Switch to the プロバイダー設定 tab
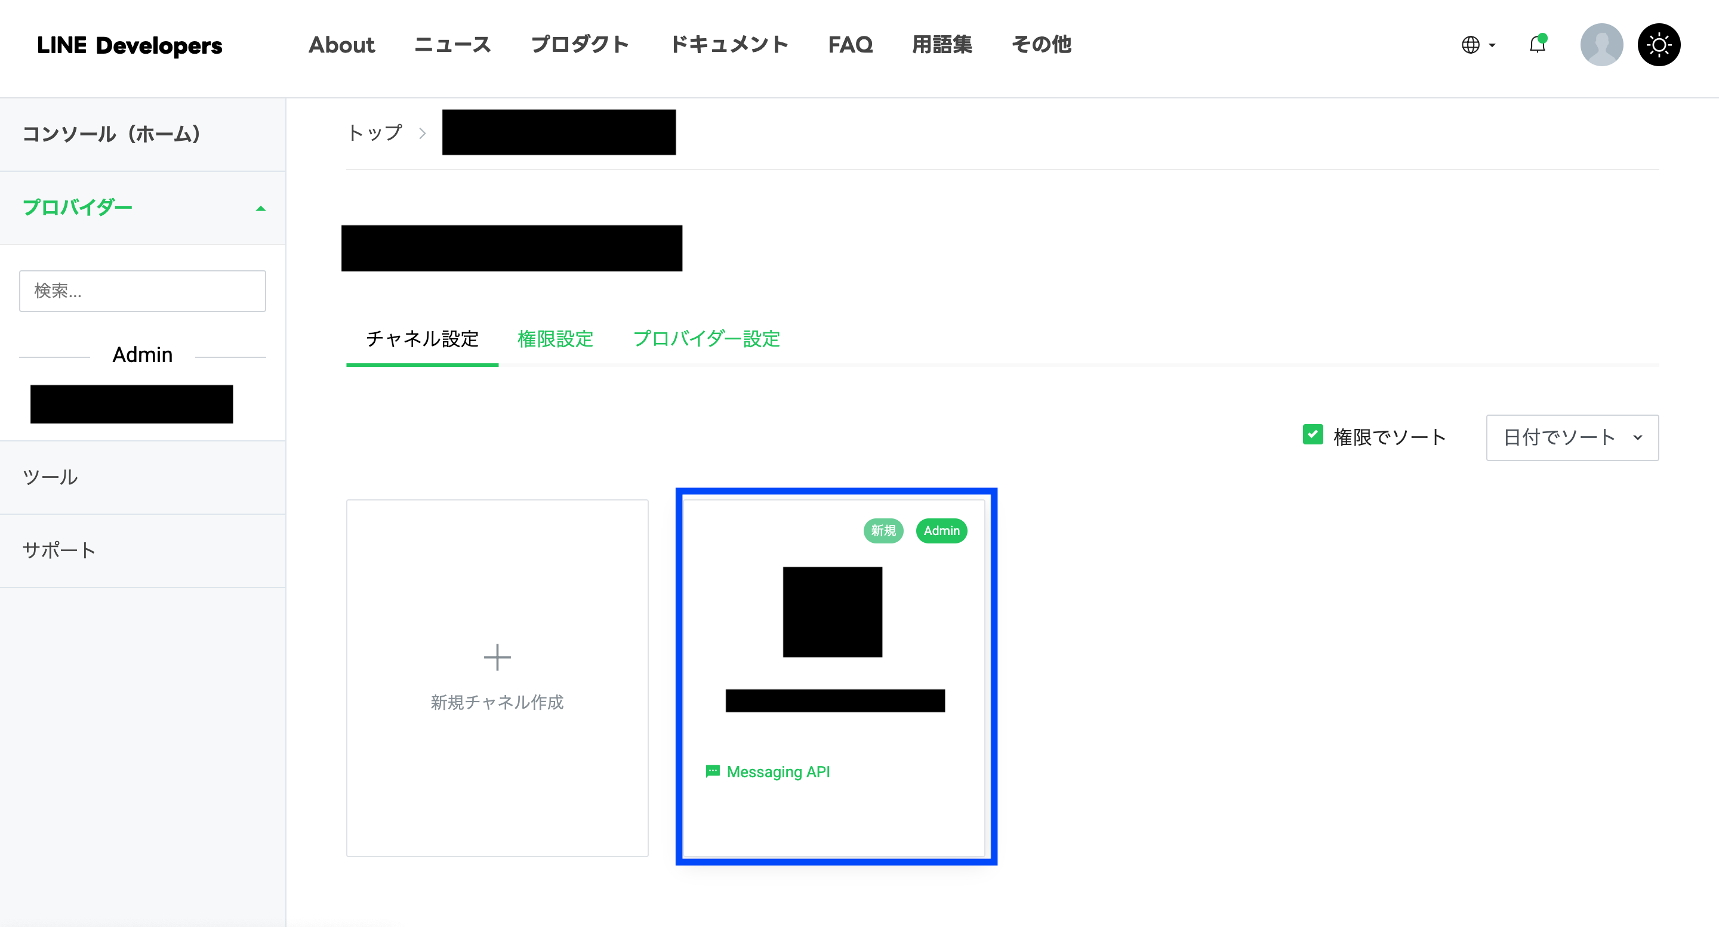The height and width of the screenshot is (927, 1719). (706, 339)
